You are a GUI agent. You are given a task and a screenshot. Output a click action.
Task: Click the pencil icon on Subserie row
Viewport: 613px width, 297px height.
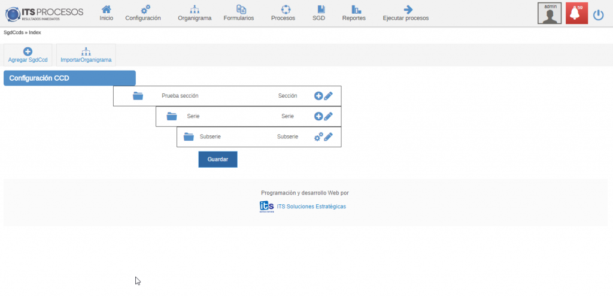click(328, 137)
